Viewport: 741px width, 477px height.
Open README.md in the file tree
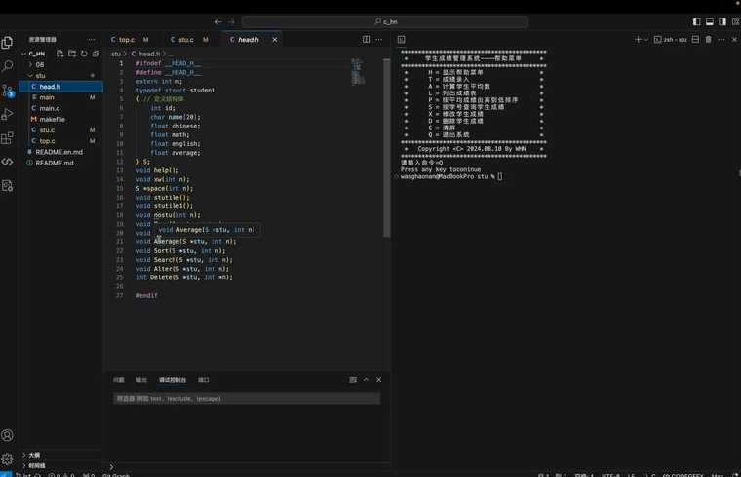coord(60,163)
